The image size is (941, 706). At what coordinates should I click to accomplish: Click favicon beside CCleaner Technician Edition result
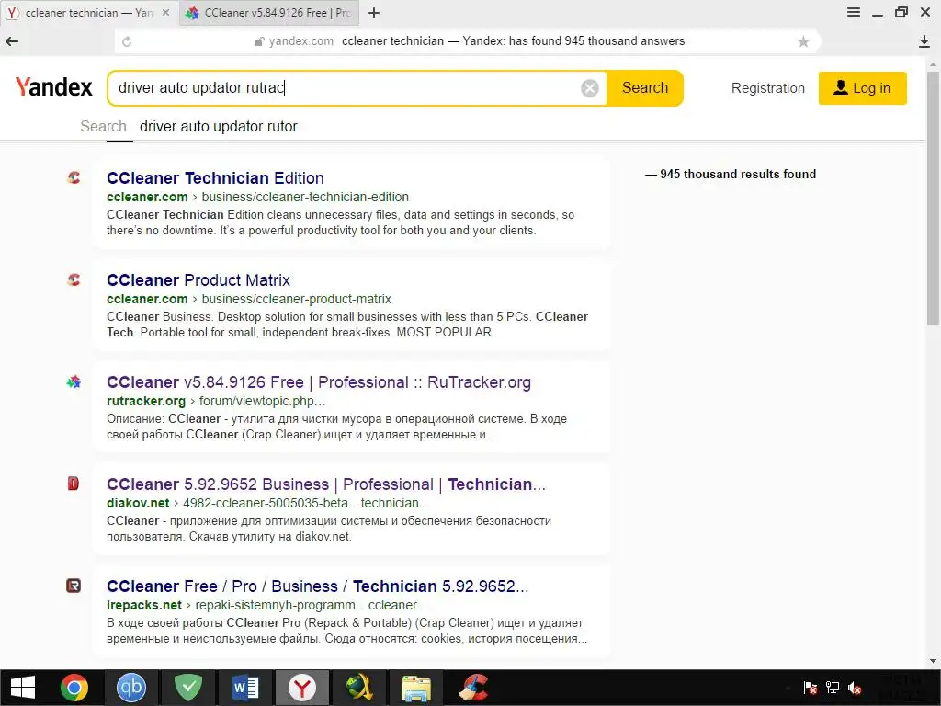pos(74,177)
